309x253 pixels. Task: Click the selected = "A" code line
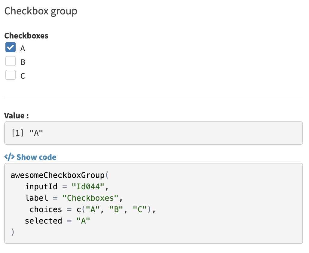pos(57,221)
